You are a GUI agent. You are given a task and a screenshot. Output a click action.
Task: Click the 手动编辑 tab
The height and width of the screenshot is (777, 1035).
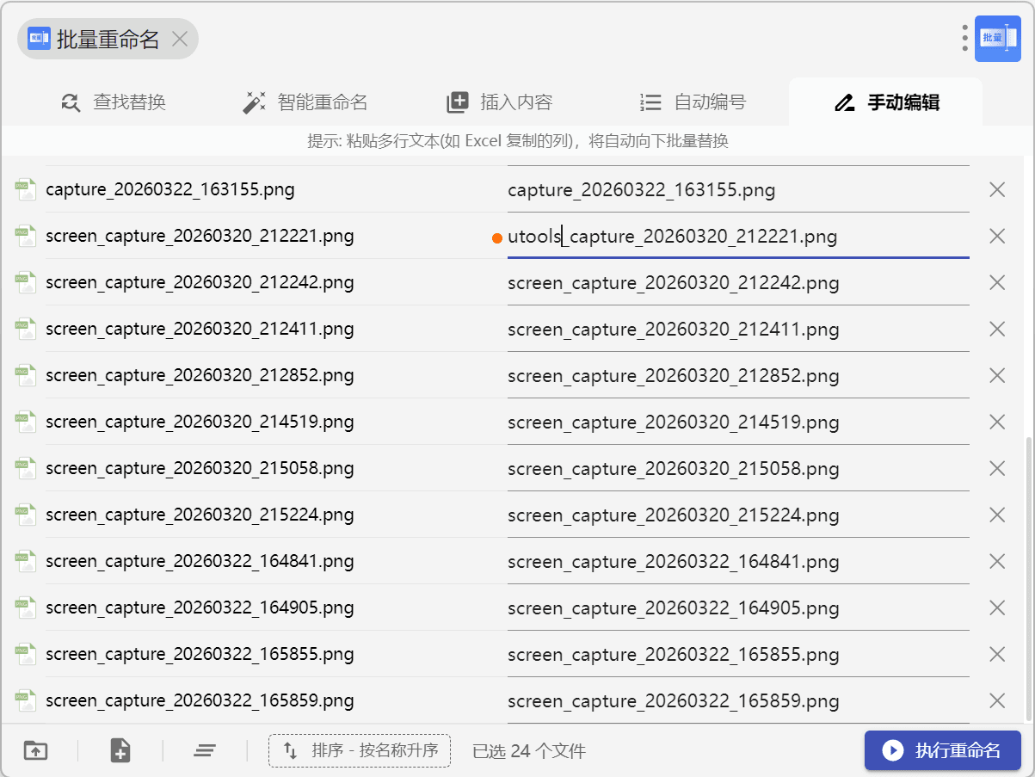tap(886, 102)
